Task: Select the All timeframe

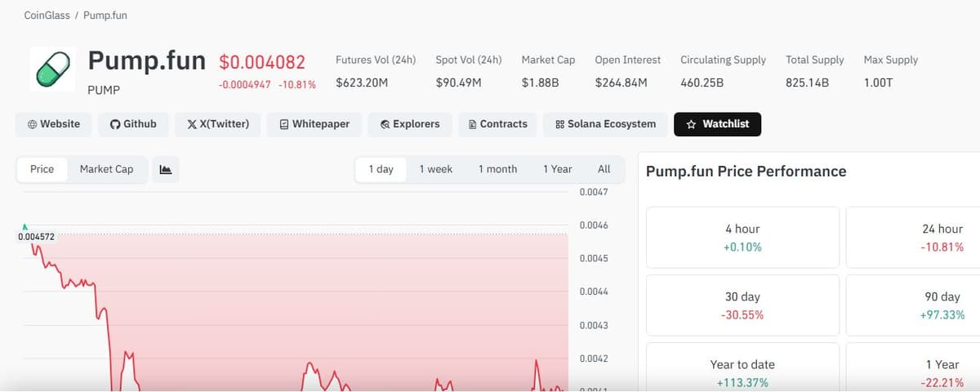Action: pos(604,169)
